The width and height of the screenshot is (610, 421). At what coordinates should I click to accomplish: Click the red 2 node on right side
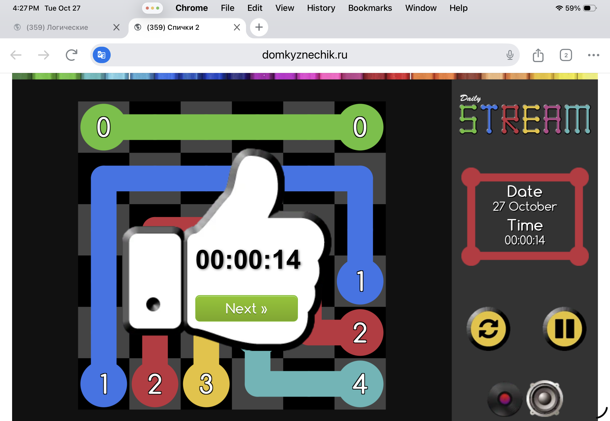click(360, 333)
